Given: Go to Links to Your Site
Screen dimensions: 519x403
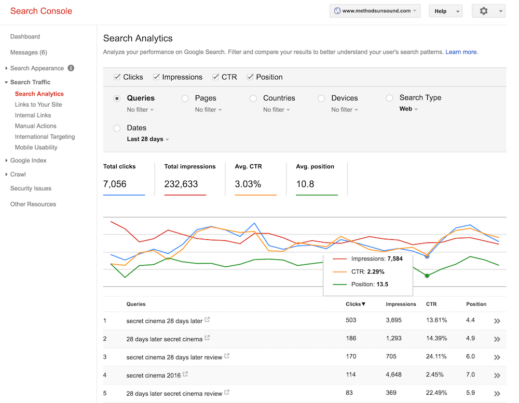Looking at the screenshot, I should coord(39,104).
